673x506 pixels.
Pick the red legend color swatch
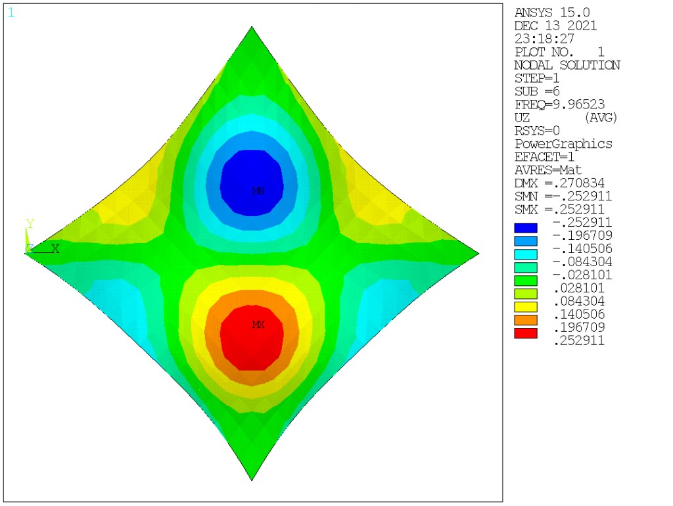point(526,333)
